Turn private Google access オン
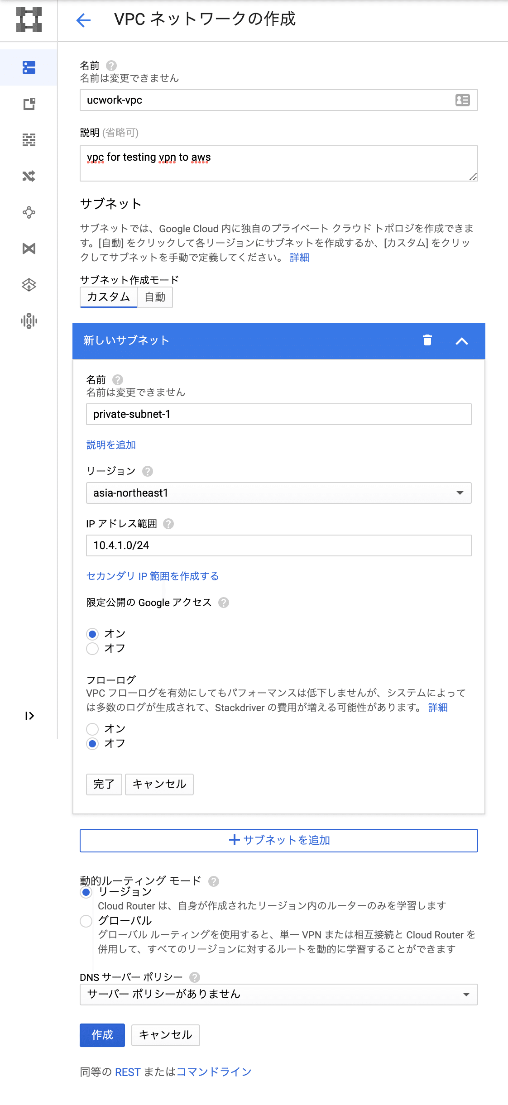Viewport: 508px width, 1105px height. tap(92, 634)
